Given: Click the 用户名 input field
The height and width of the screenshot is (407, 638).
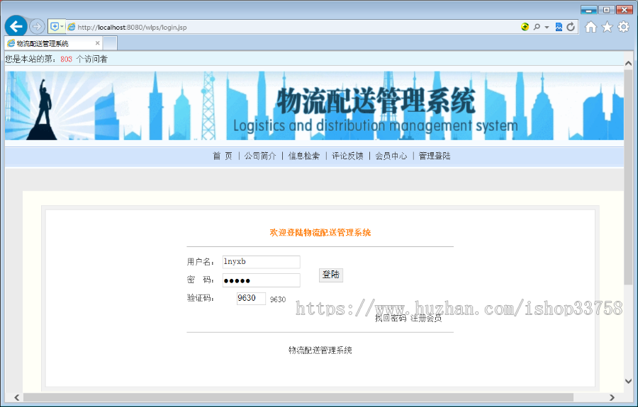Looking at the screenshot, I should click(x=261, y=262).
